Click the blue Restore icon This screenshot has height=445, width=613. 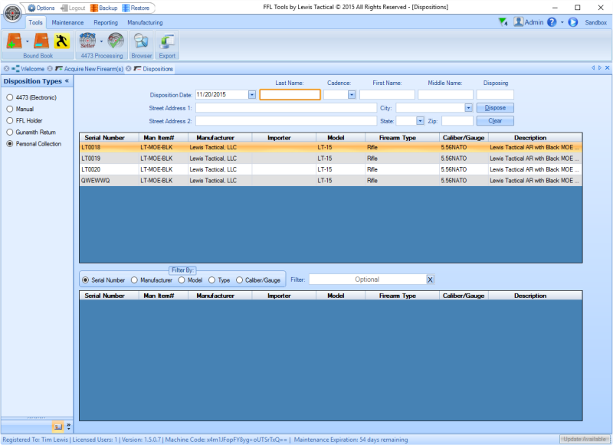(x=126, y=8)
